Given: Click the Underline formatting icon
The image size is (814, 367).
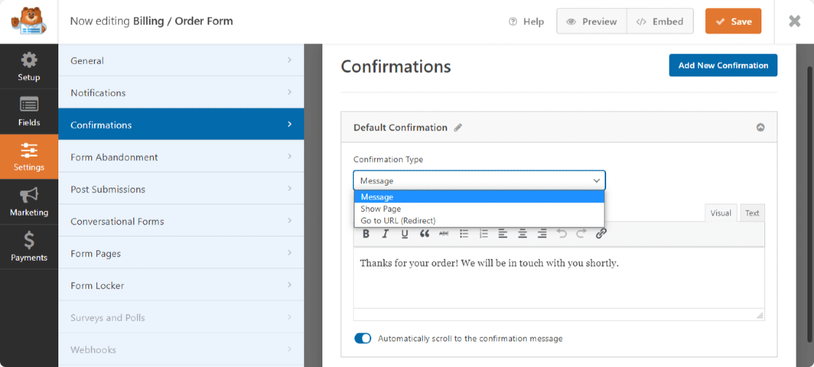Looking at the screenshot, I should (x=404, y=234).
